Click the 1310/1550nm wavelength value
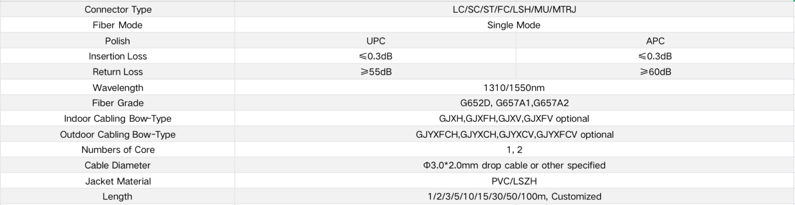 pyautogui.click(x=514, y=87)
